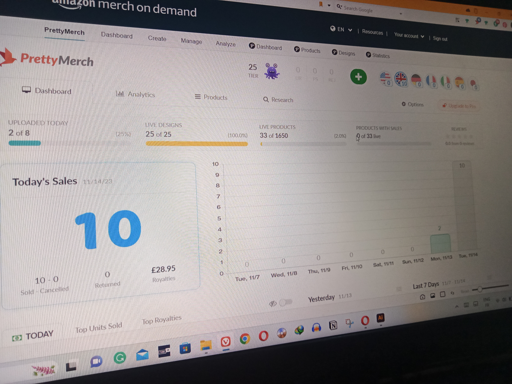Click the top bar Products shortcut link
The height and width of the screenshot is (384, 512).
click(307, 50)
